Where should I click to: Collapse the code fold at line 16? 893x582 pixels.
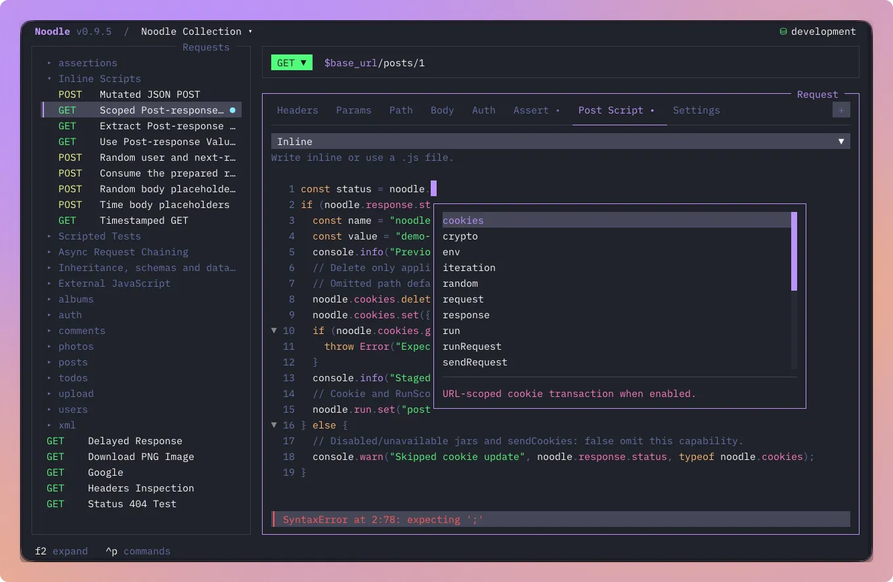274,425
